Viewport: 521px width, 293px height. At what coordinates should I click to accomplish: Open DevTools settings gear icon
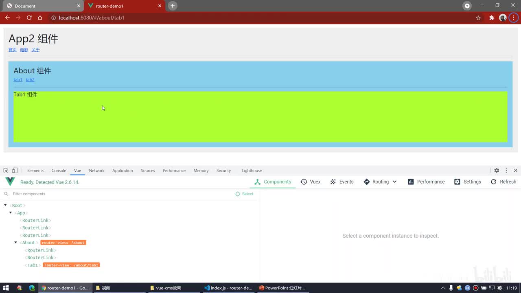coord(497,171)
